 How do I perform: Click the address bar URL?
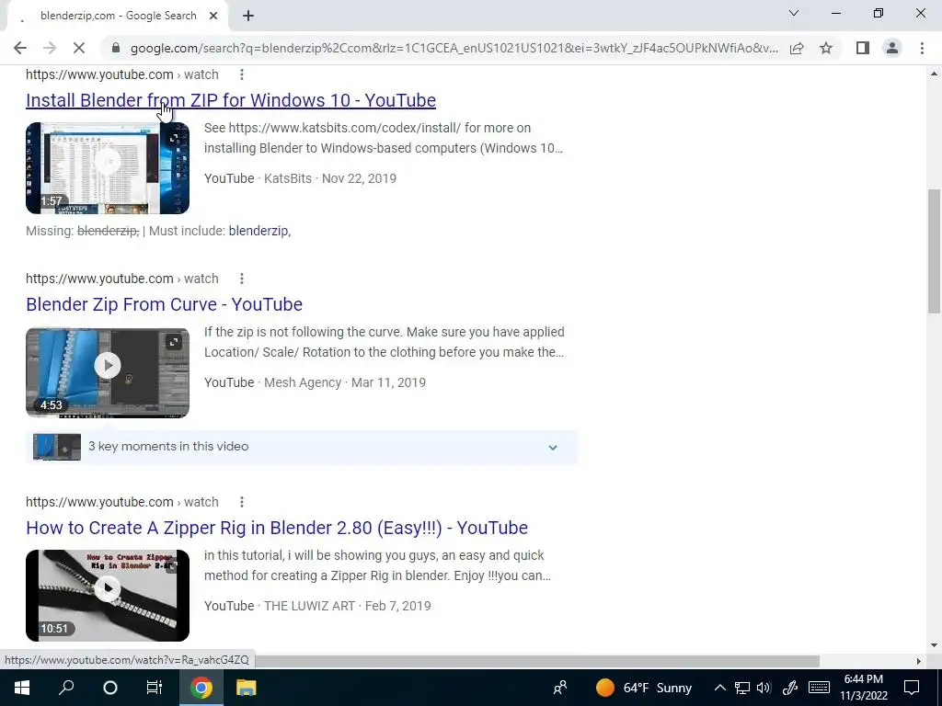coord(454,48)
